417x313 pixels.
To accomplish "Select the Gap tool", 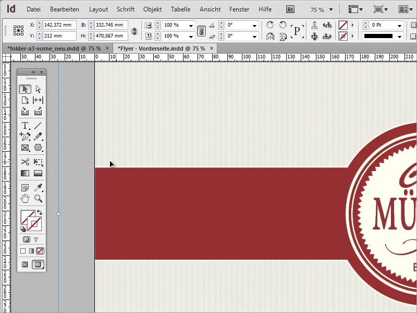I will pos(38,100).
